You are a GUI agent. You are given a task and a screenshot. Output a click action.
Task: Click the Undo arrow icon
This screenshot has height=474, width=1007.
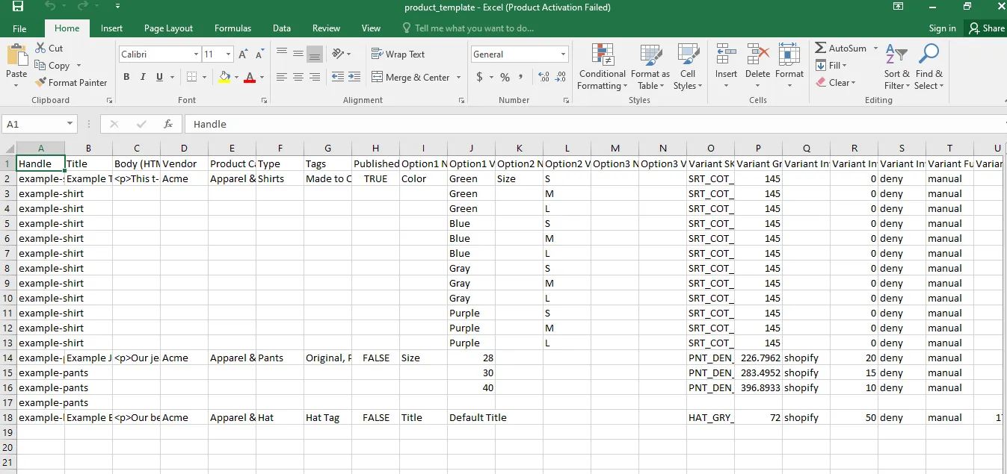point(50,7)
